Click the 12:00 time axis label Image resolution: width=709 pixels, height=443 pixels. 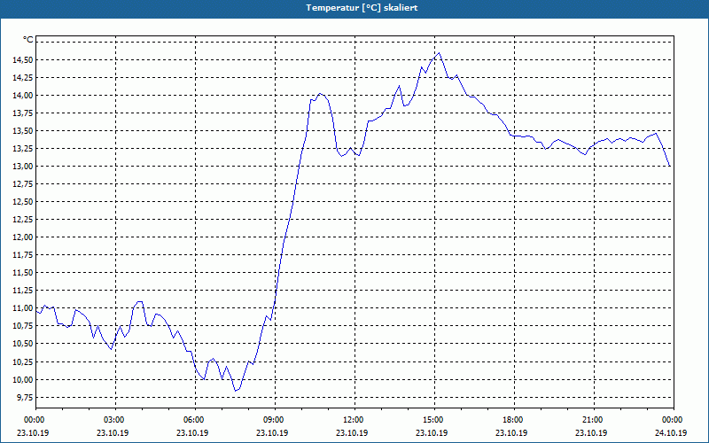(352, 420)
